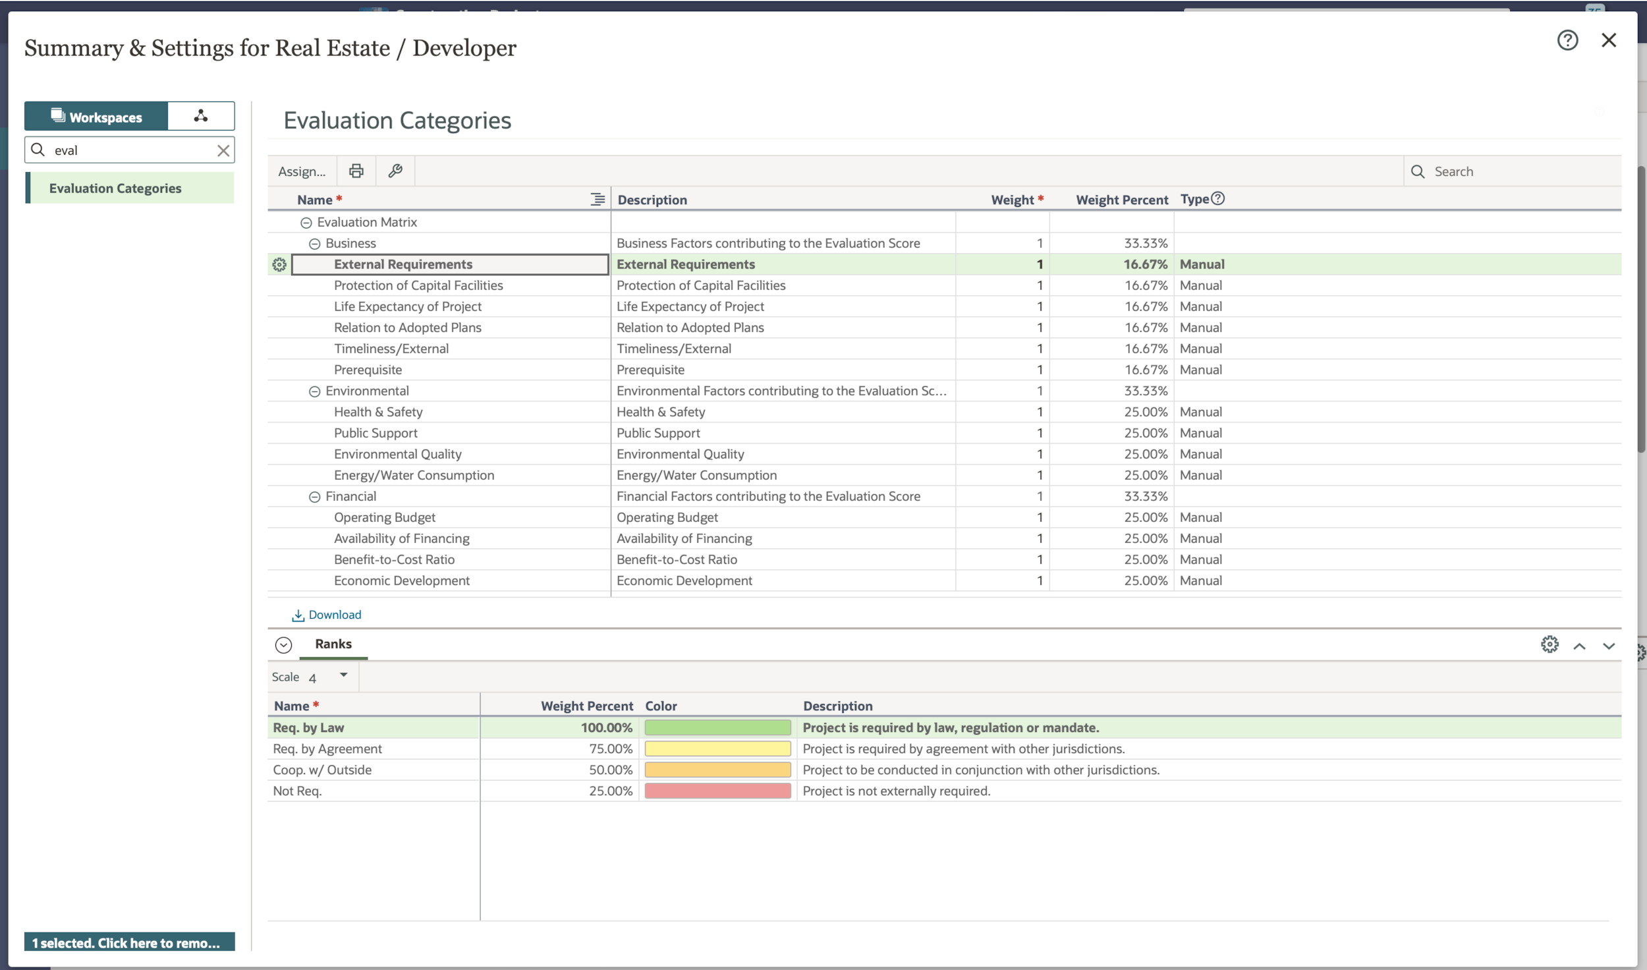Viewport: 1647px width, 970px height.
Task: Click the print icon in the toolbar
Action: 356,171
